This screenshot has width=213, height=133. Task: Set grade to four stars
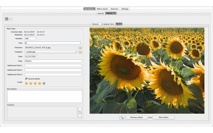click(39, 83)
